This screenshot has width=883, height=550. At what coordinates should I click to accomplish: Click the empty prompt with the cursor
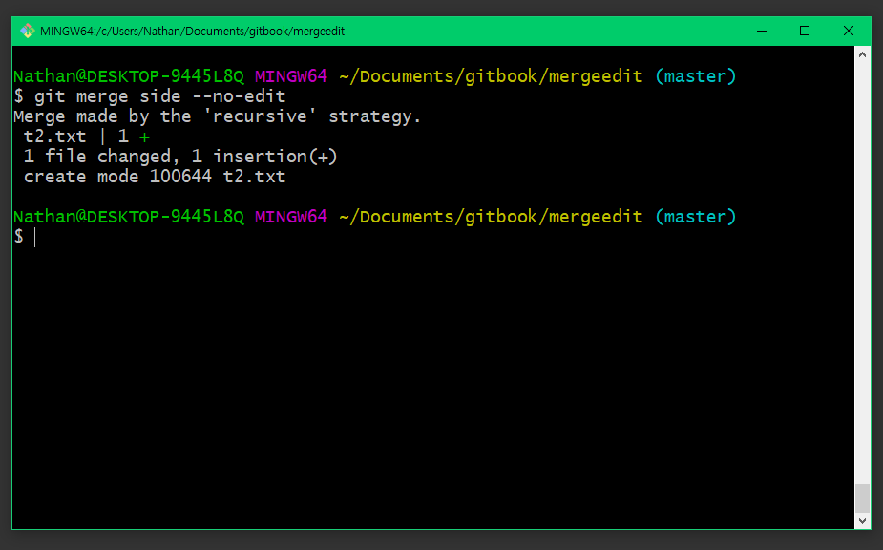tap(25, 237)
